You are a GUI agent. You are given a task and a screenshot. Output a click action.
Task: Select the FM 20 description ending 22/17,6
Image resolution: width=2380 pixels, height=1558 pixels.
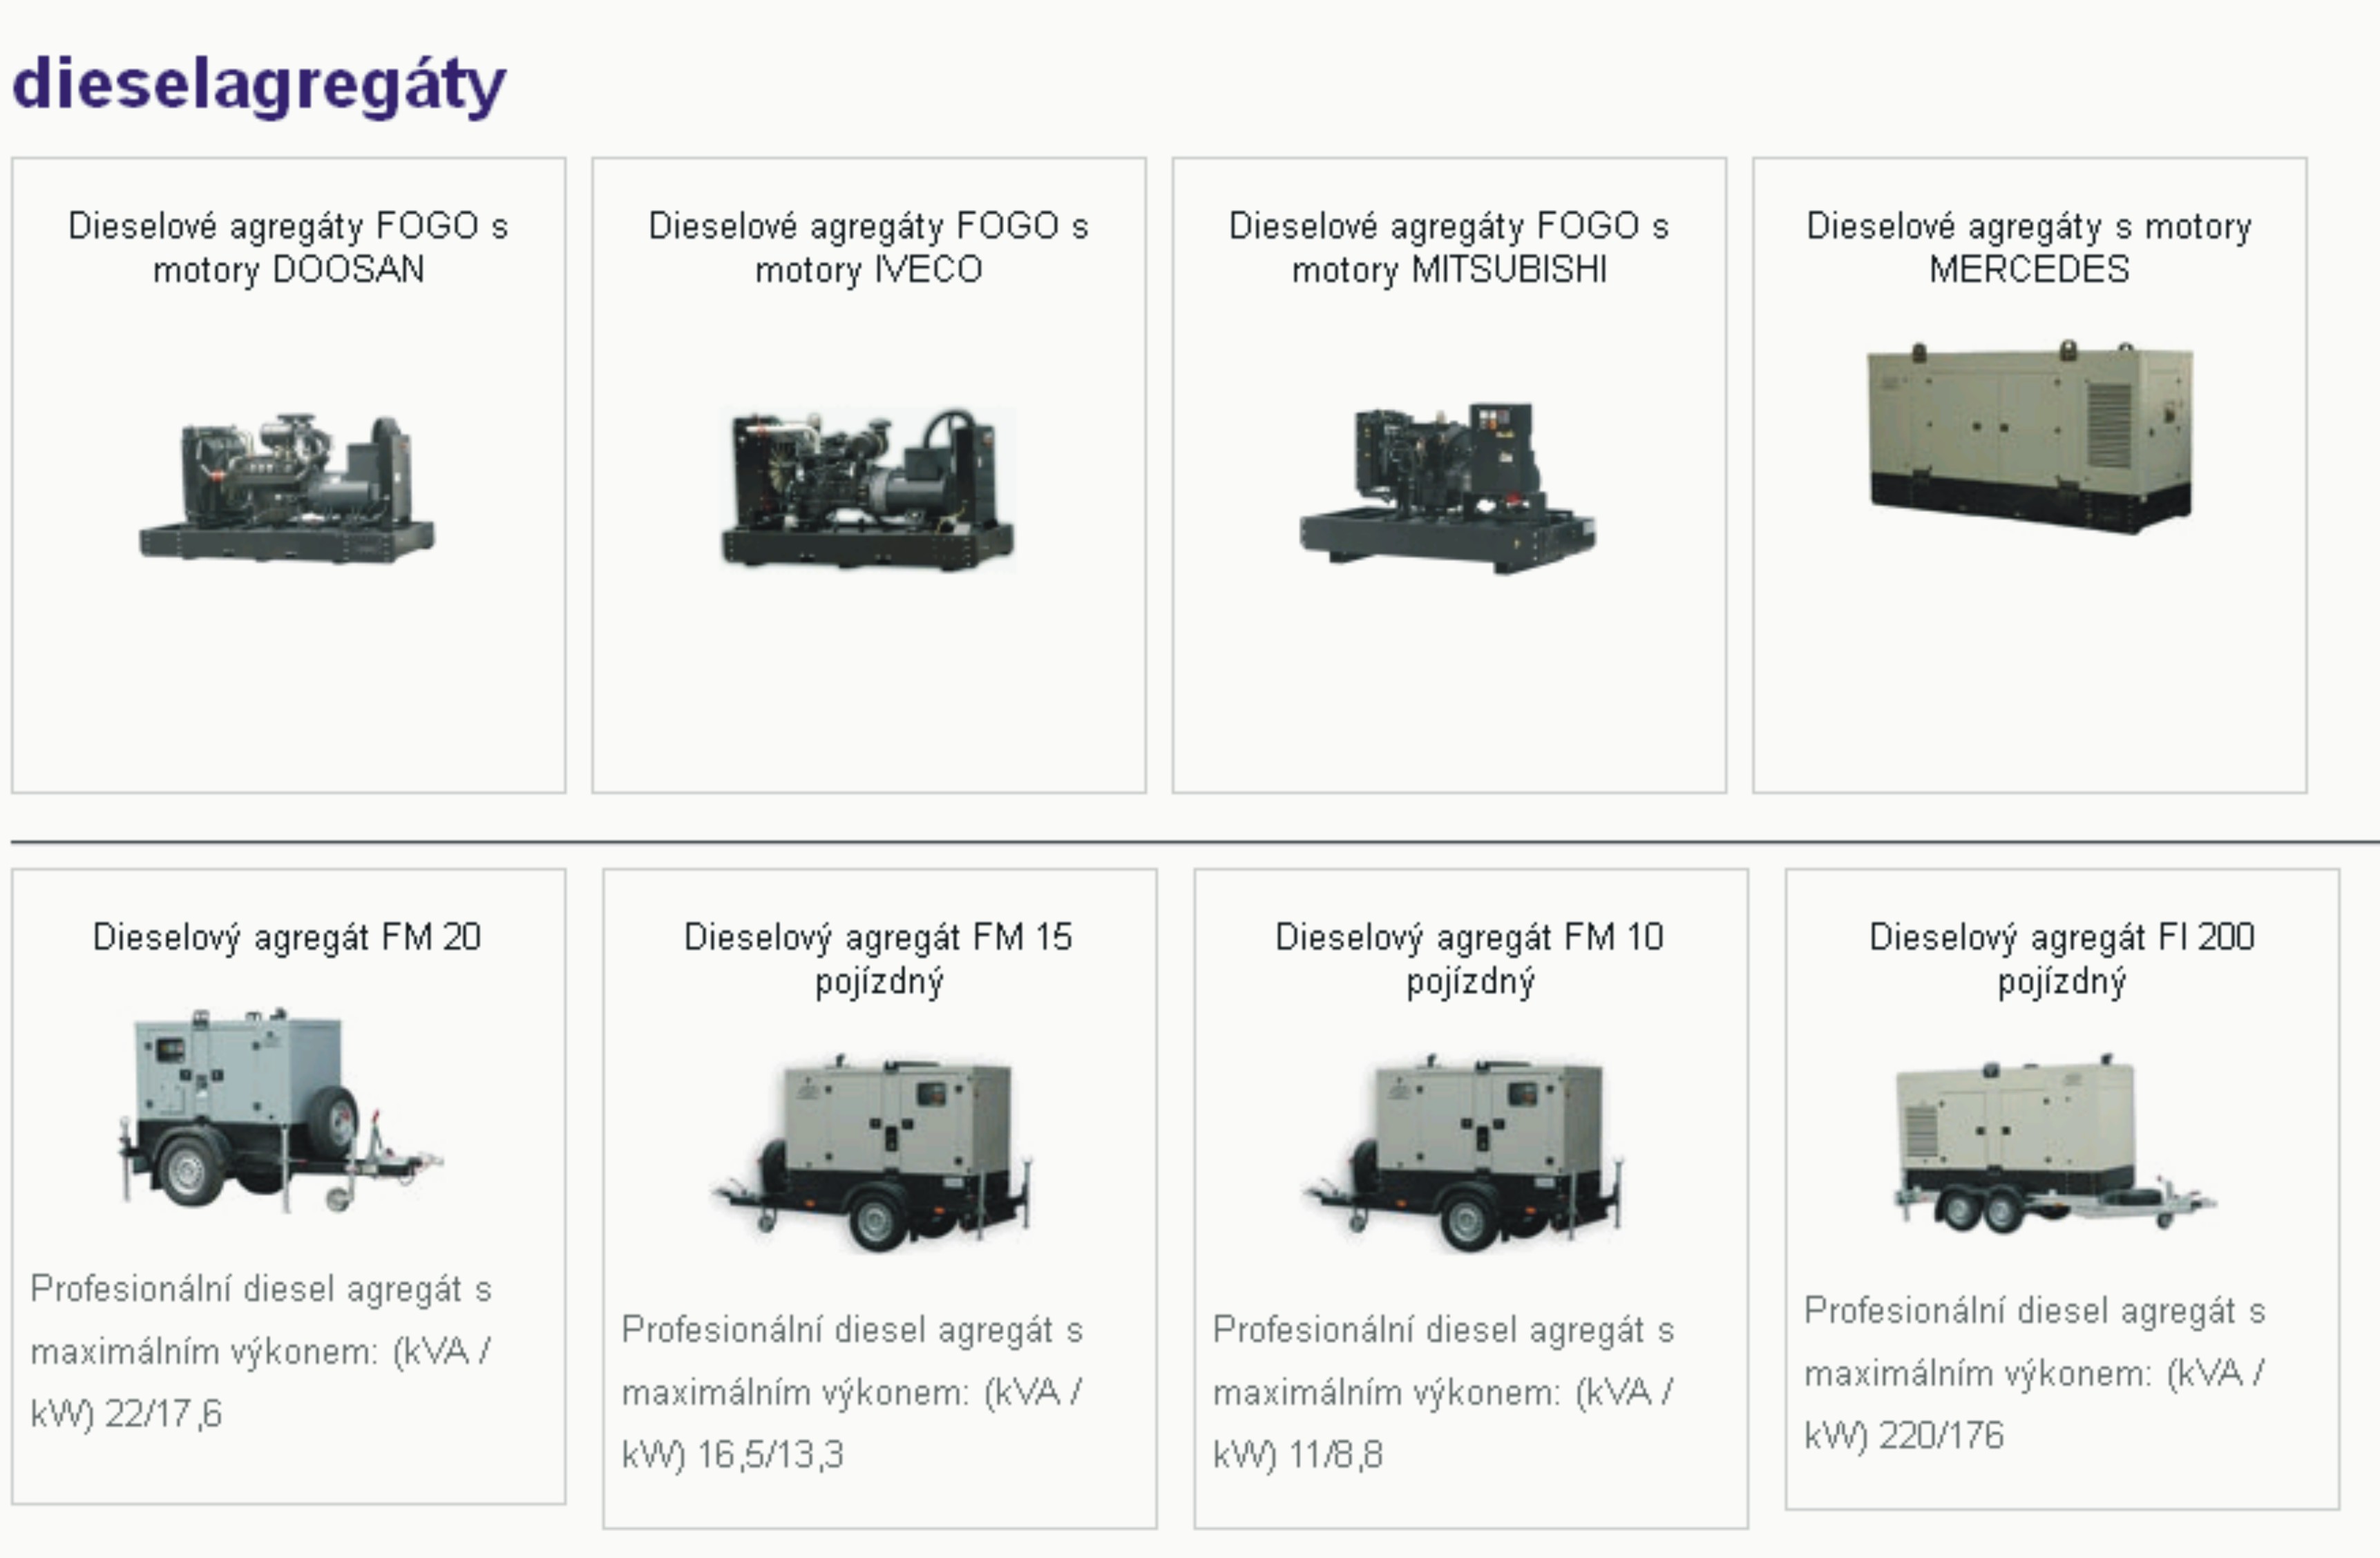pos(261,1351)
